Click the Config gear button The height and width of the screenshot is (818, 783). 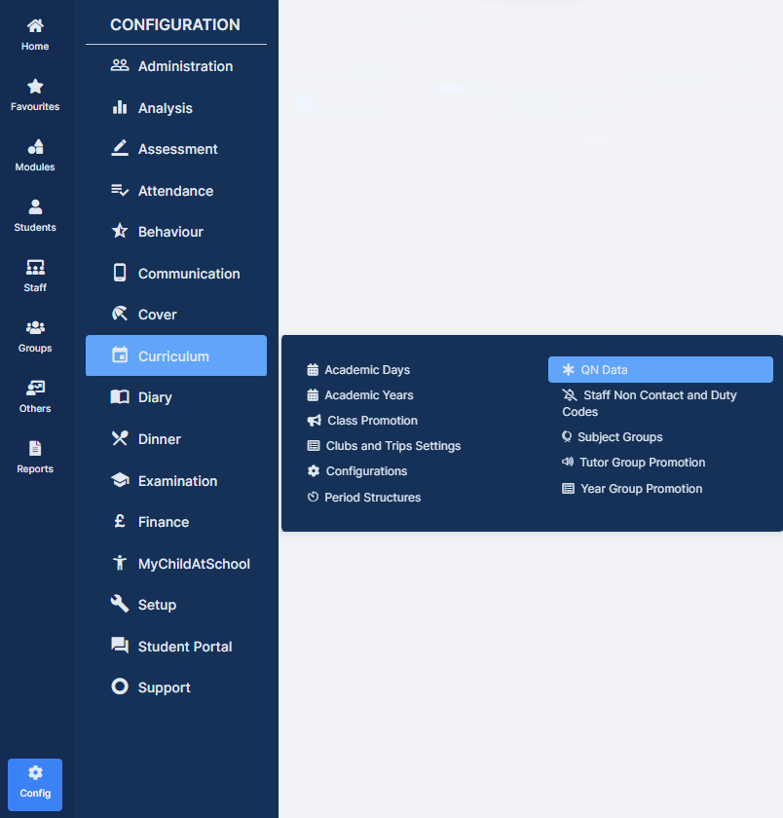[x=35, y=785]
